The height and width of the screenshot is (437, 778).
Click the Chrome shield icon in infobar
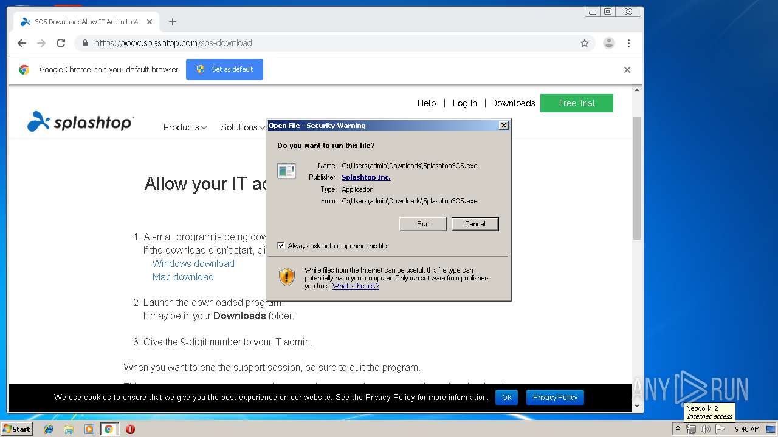pos(201,69)
